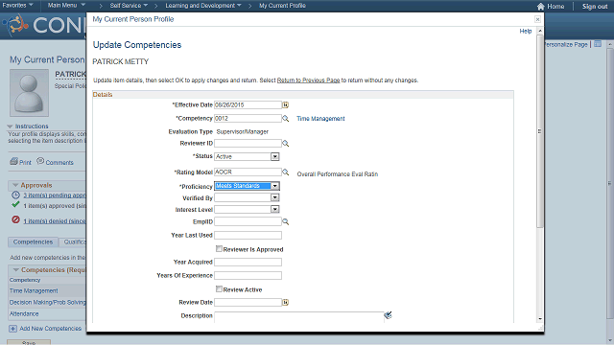Click the Home icon in header
This screenshot has height=345, width=614.
(x=541, y=7)
